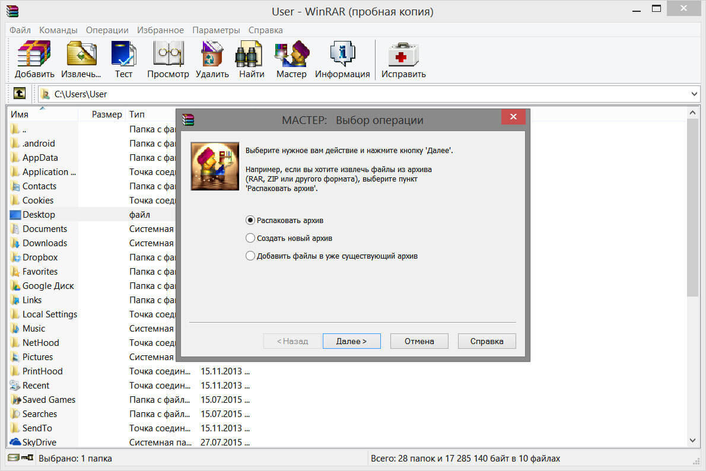Click the vertical scrollbar thumb
The height and width of the screenshot is (471, 706).
(x=692, y=208)
